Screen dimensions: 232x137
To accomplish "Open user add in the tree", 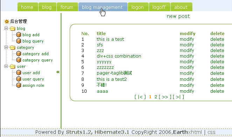I will [x=31, y=73].
